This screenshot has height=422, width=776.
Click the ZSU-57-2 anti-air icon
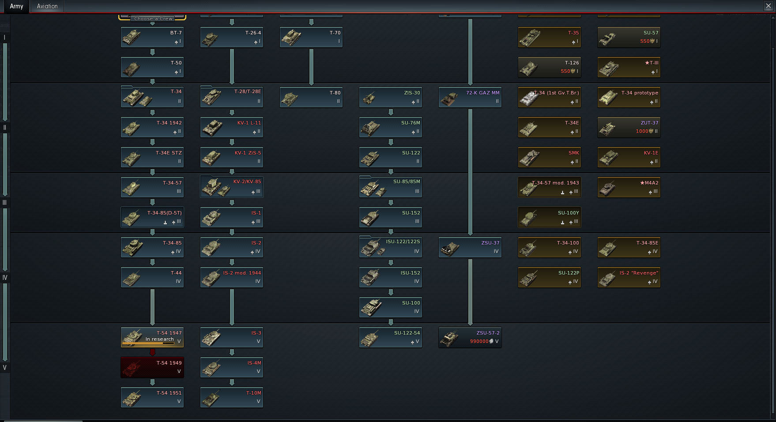[449, 338]
